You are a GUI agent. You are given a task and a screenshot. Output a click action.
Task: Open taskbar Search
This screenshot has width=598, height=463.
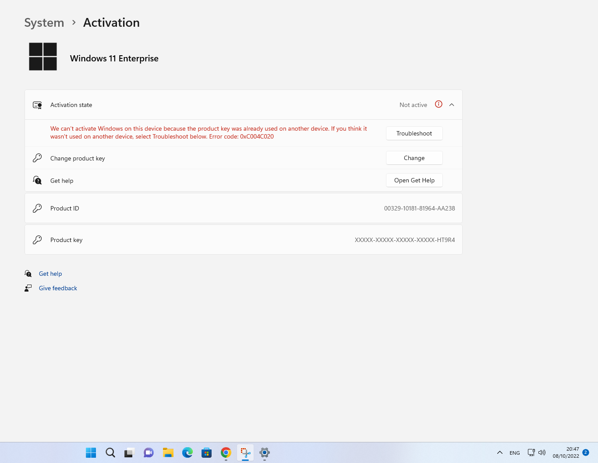110,453
